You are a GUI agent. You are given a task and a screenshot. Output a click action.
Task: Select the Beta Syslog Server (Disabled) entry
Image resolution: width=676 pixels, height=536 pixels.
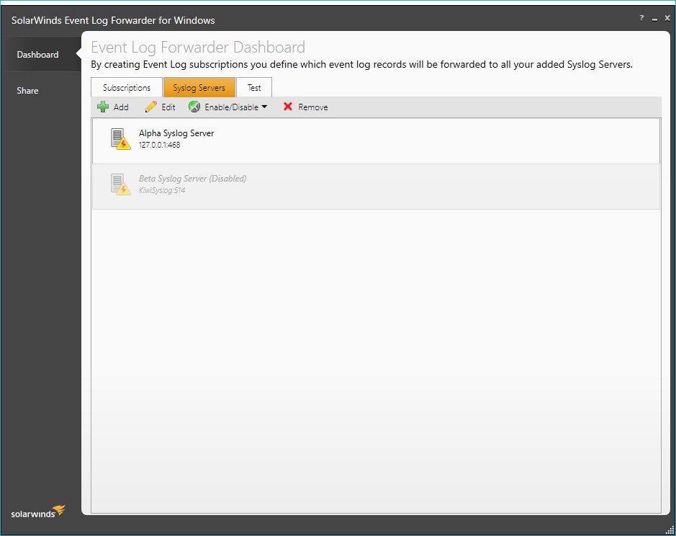pyautogui.click(x=192, y=179)
